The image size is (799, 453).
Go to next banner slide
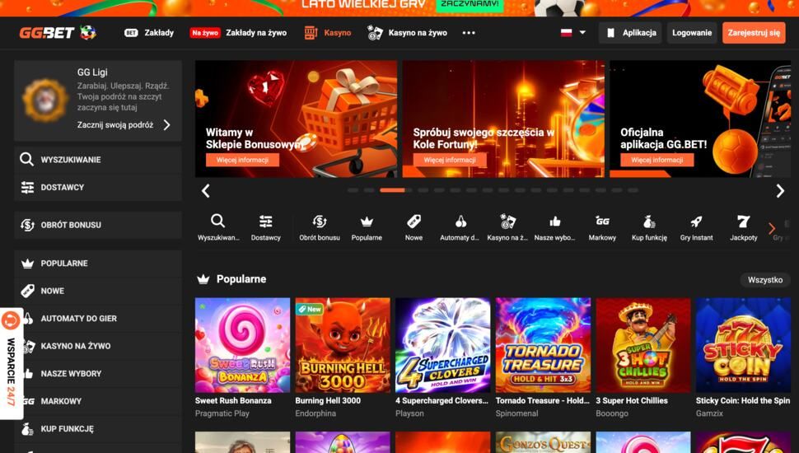(780, 191)
